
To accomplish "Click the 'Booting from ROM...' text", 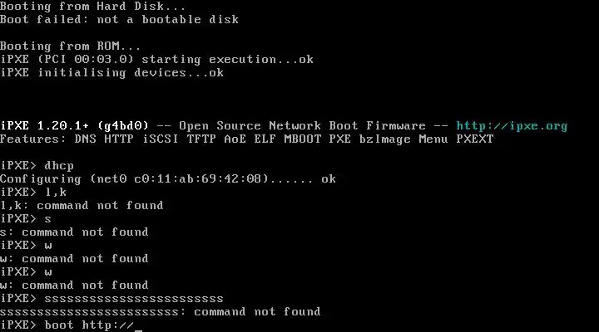I will click(70, 46).
